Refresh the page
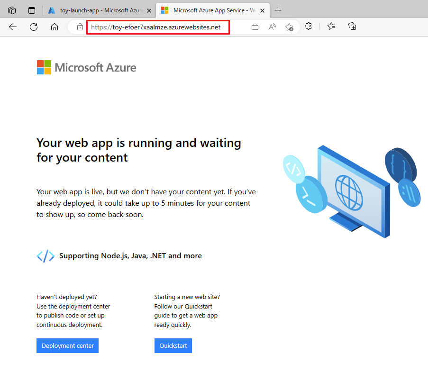This screenshot has width=428, height=372. click(x=34, y=27)
